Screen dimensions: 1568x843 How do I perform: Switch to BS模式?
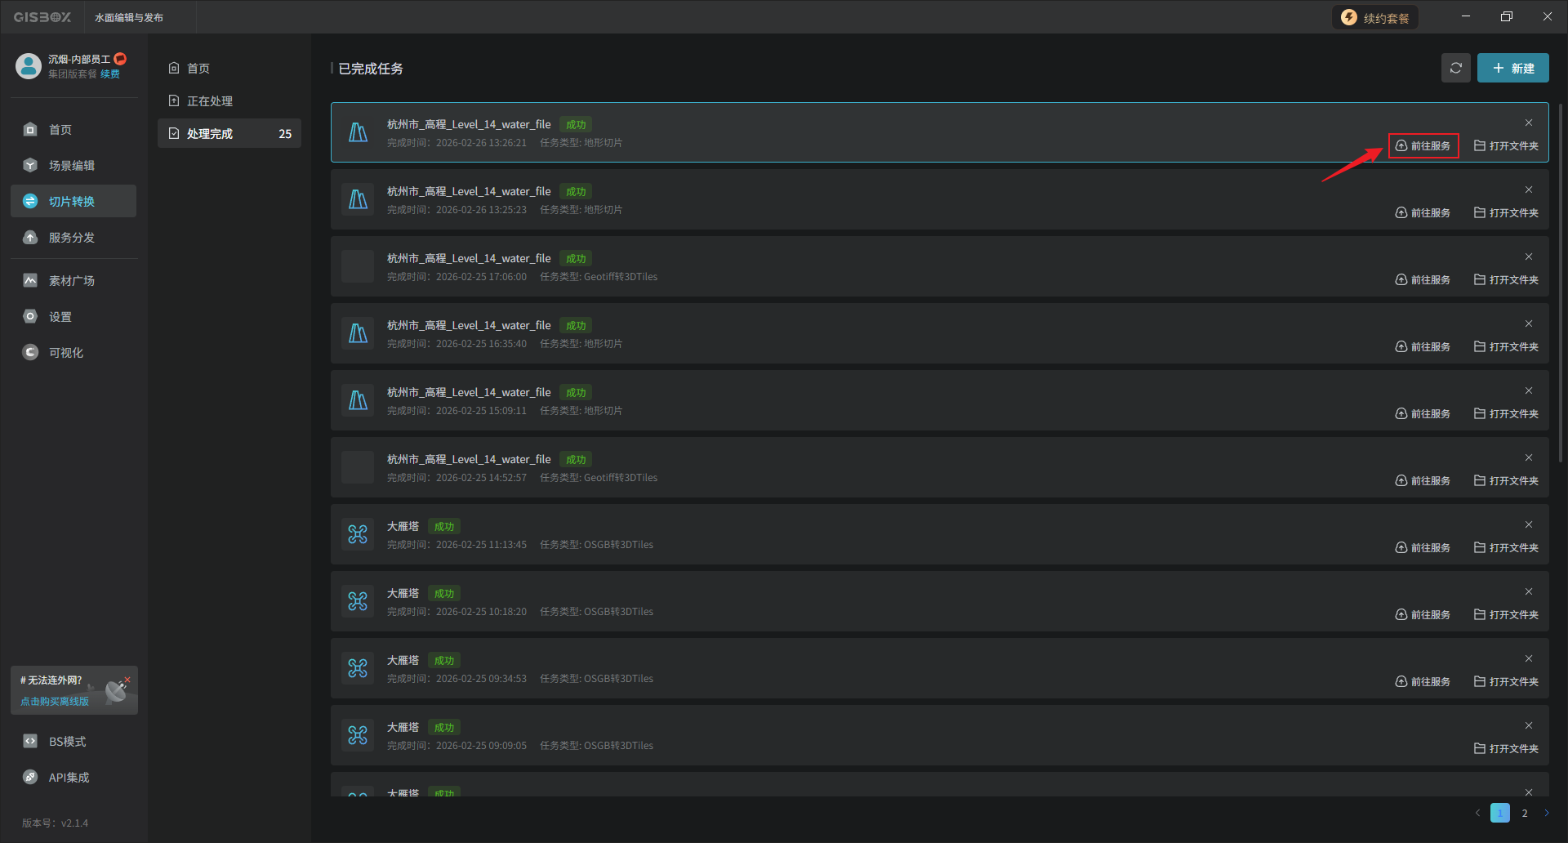pos(67,742)
